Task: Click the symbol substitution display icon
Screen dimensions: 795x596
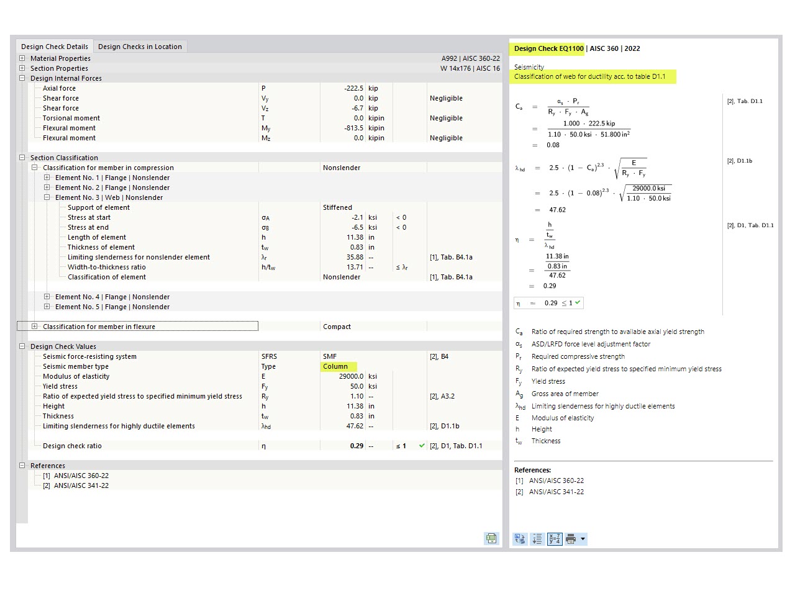Action: pyautogui.click(x=520, y=539)
